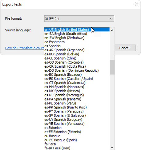This screenshot has width=141, height=150.
Task: Select es-VE Spanish (Venezuela)
Action: [x=77, y=124]
